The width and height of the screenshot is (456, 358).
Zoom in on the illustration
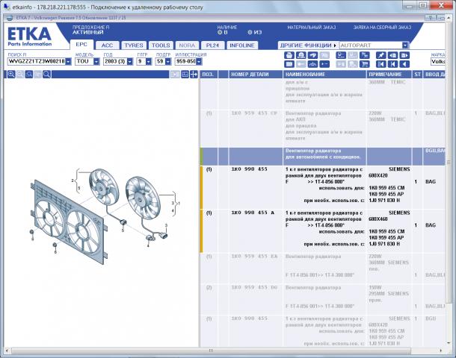11,75
